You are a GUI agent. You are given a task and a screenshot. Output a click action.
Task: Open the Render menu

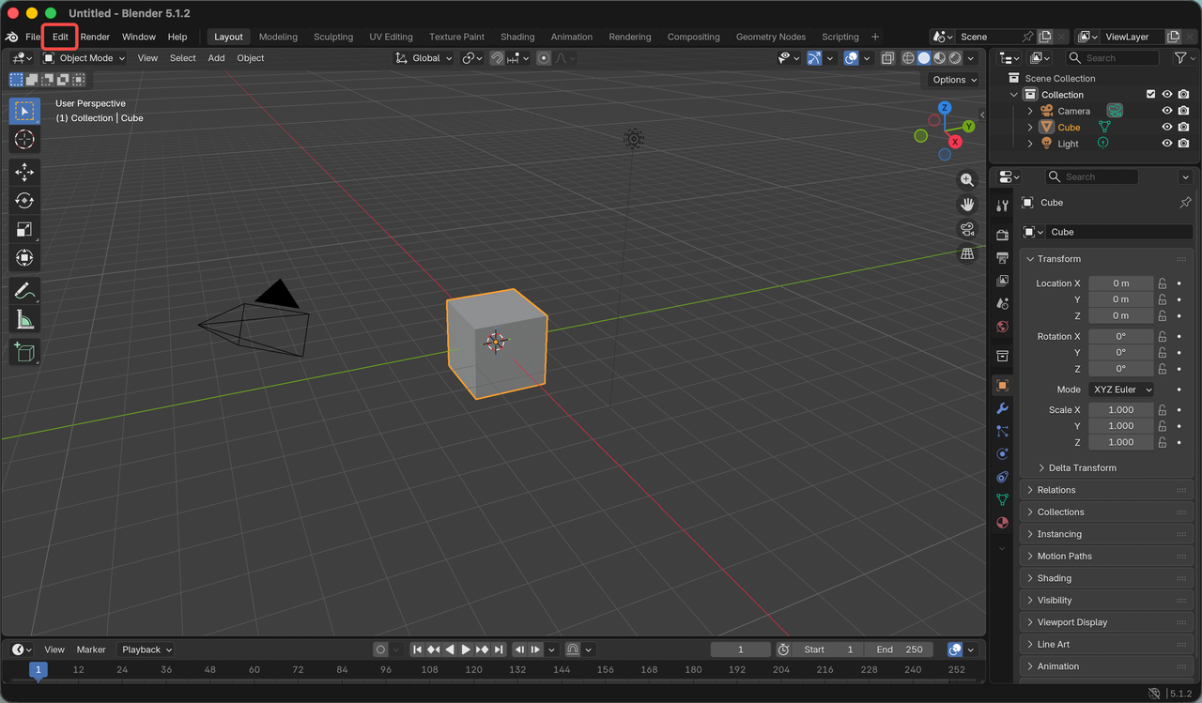[95, 37]
